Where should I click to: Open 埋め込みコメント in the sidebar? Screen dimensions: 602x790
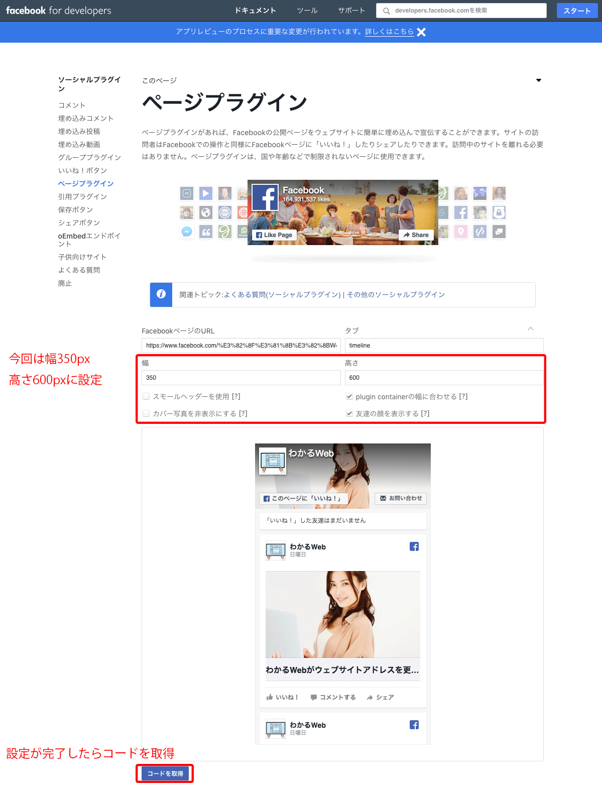pos(86,118)
